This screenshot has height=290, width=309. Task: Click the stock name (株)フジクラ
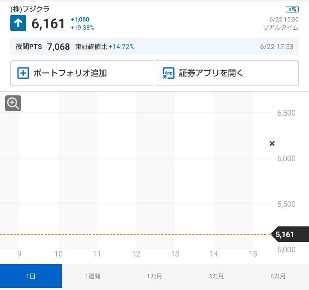30,9
